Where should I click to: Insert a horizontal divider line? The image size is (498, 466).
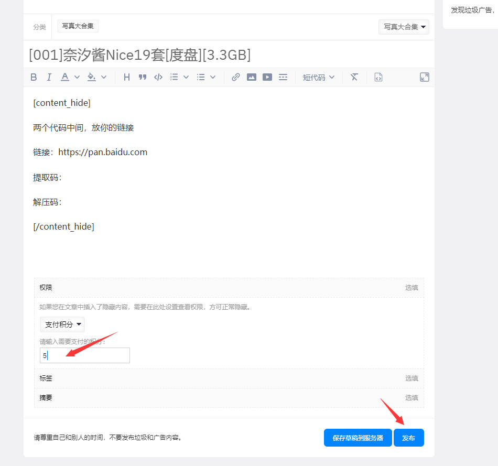(283, 77)
